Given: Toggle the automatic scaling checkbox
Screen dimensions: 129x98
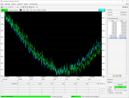Looking at the screenshot, I should click(x=9, y=10).
